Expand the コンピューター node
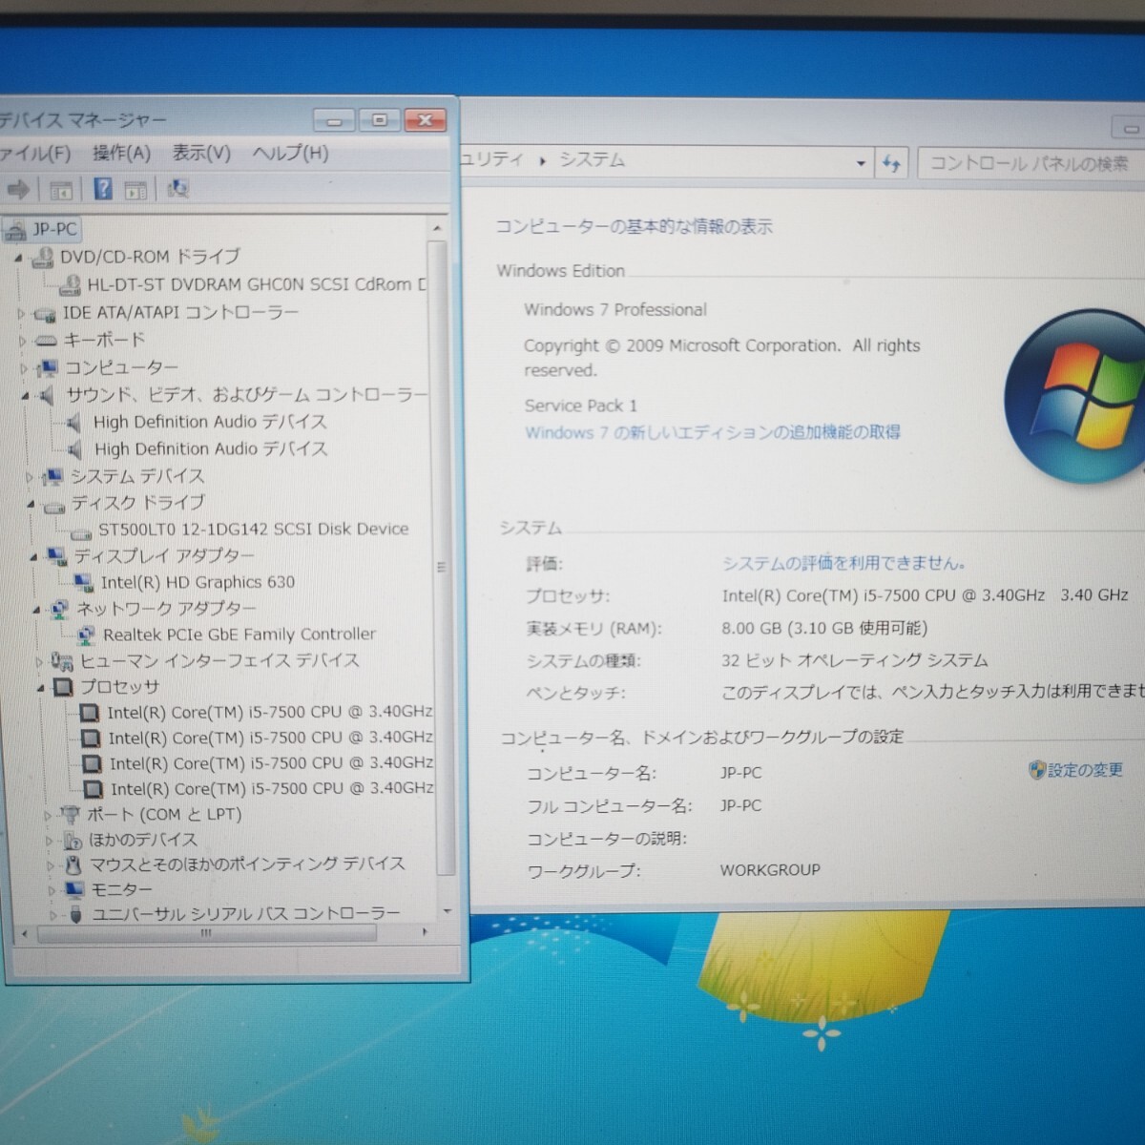The image size is (1145, 1145). tap(24, 368)
